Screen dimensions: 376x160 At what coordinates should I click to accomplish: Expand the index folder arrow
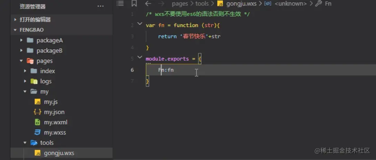(x=25, y=71)
